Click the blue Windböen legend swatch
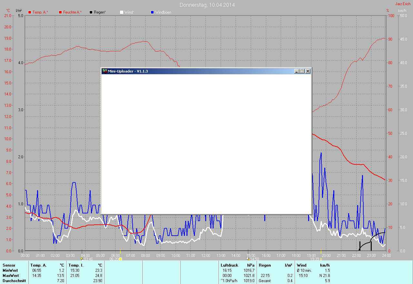The image size is (413, 284). pyautogui.click(x=153, y=12)
